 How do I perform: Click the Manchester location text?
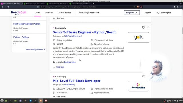[62, 93]
